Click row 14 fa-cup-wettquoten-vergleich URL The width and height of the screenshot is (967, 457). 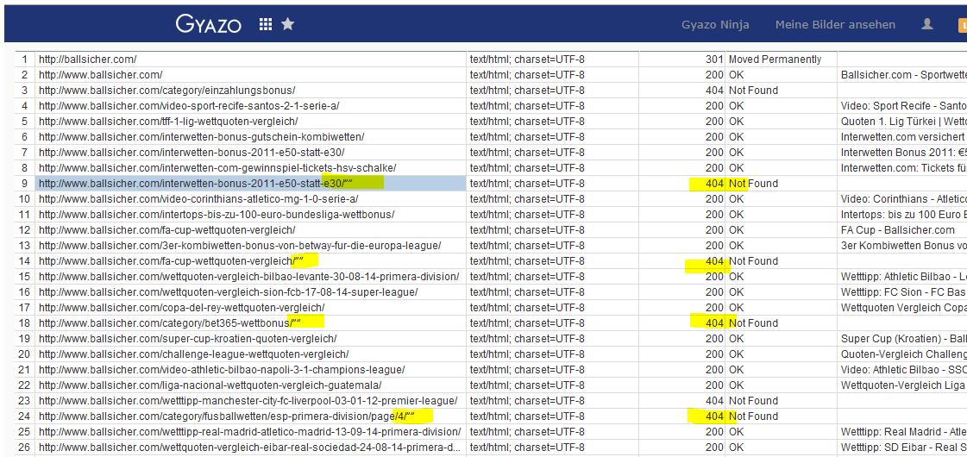point(170,261)
